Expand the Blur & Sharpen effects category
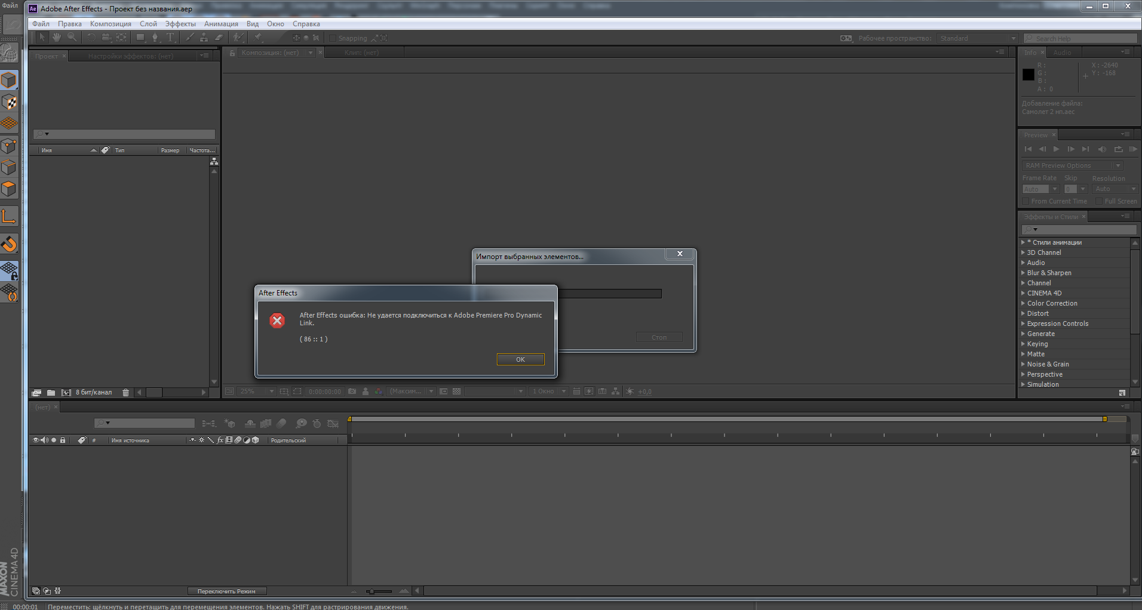The height and width of the screenshot is (610, 1142). point(1023,273)
